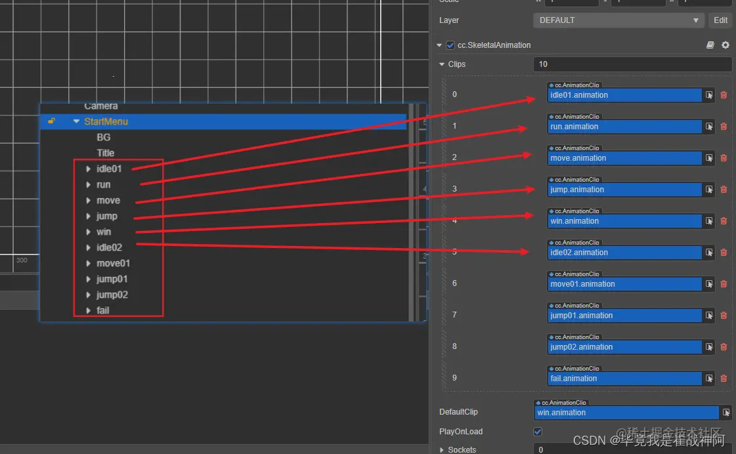
Task: Toggle the lock icon on StartMenu node
Action: [51, 121]
